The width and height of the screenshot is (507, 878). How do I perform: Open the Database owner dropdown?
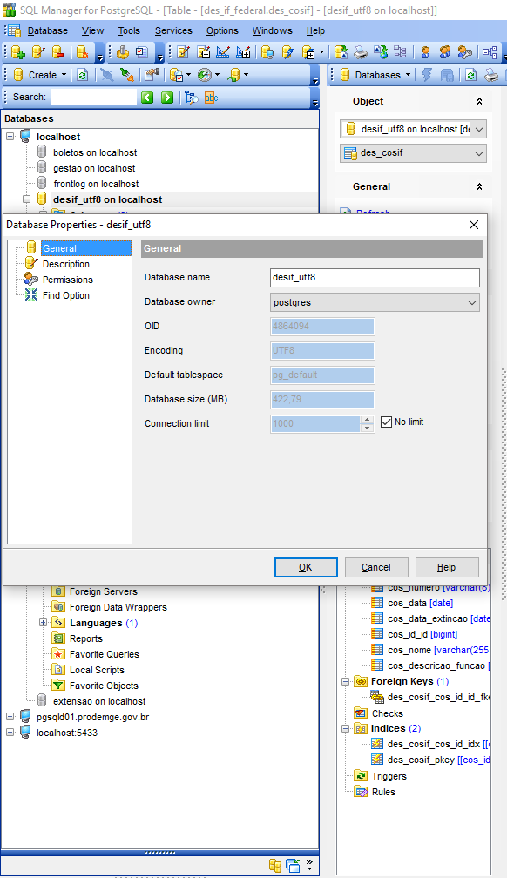(471, 302)
